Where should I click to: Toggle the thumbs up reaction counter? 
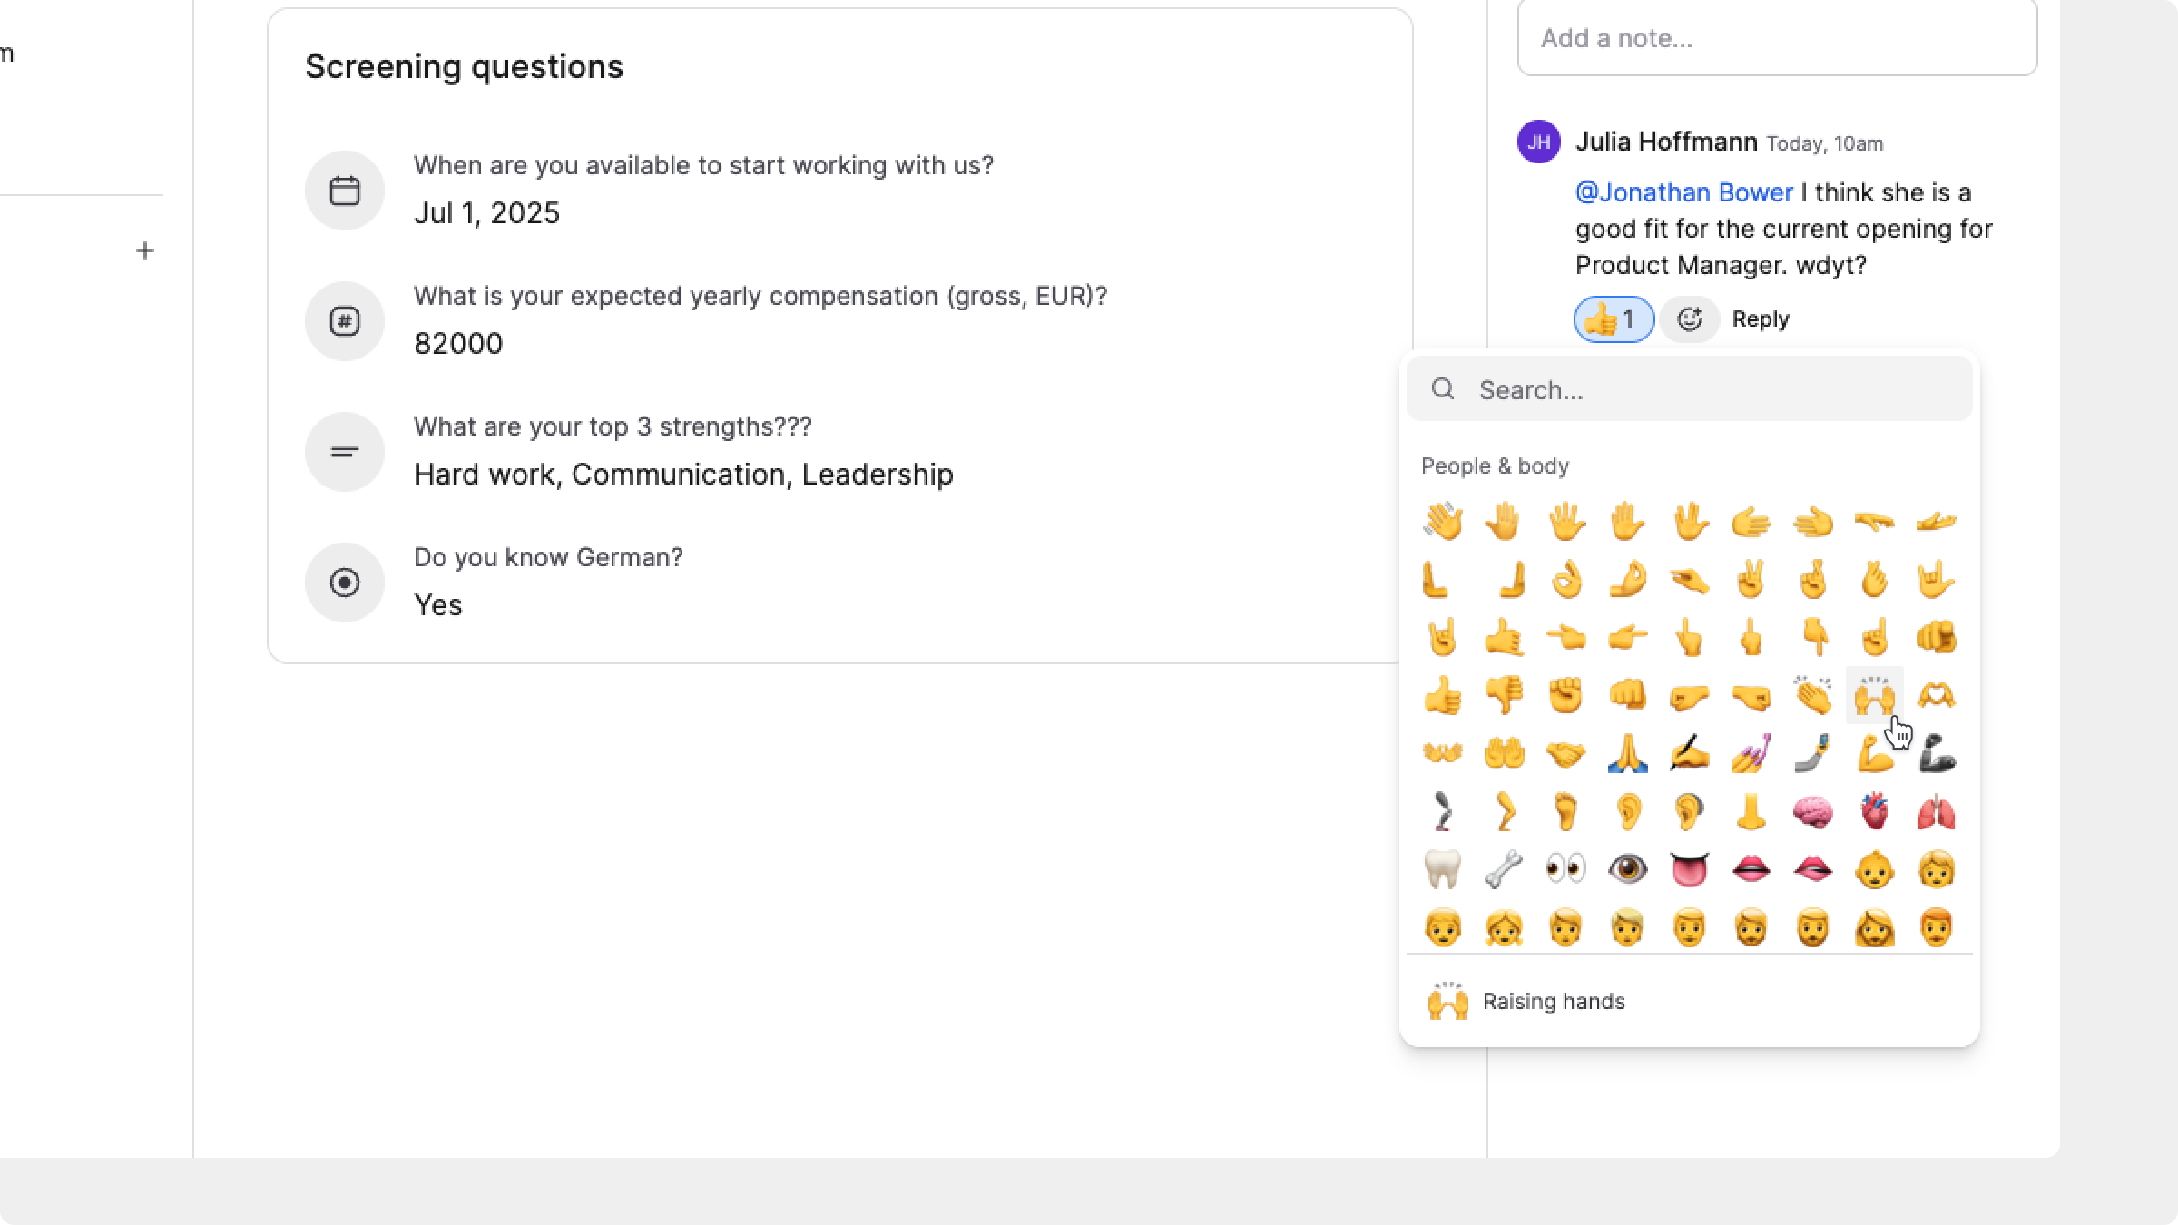[1614, 319]
